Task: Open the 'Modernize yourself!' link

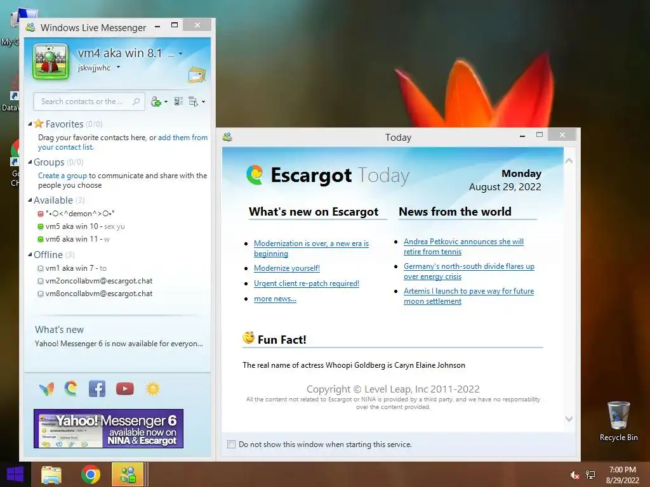Action: (x=287, y=268)
